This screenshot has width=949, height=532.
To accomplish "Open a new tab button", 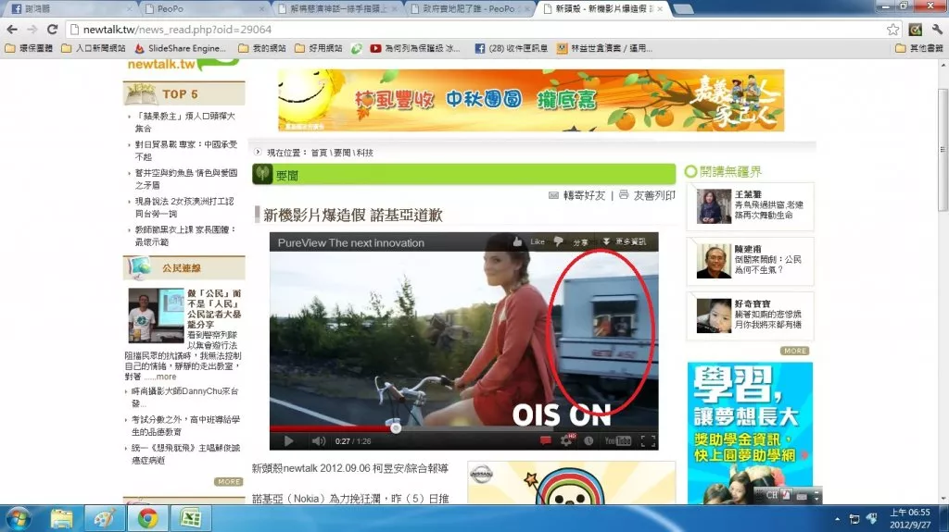I will point(683,9).
